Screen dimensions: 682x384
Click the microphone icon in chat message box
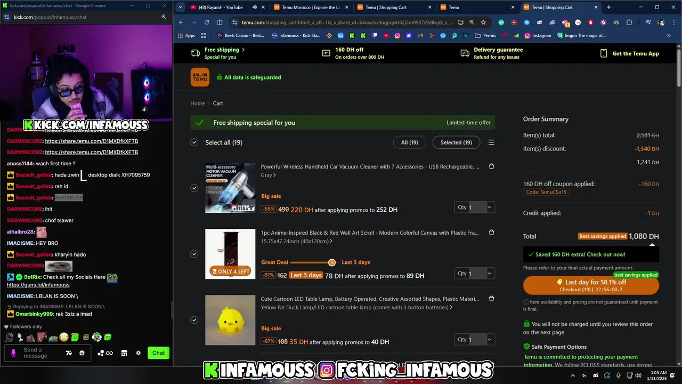(13, 353)
